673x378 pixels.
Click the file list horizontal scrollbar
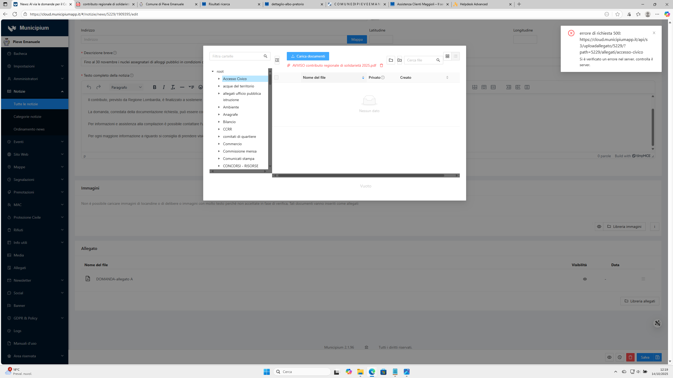coord(361,175)
